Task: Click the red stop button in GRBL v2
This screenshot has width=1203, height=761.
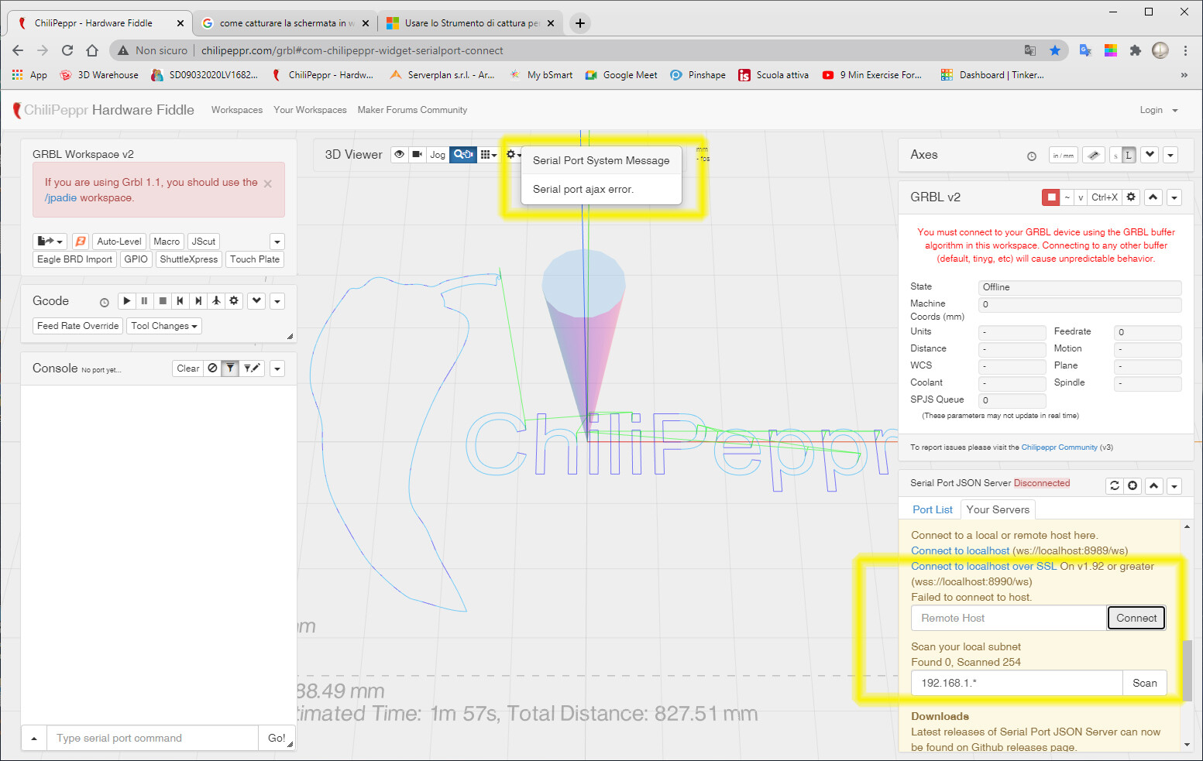Action: [1051, 197]
